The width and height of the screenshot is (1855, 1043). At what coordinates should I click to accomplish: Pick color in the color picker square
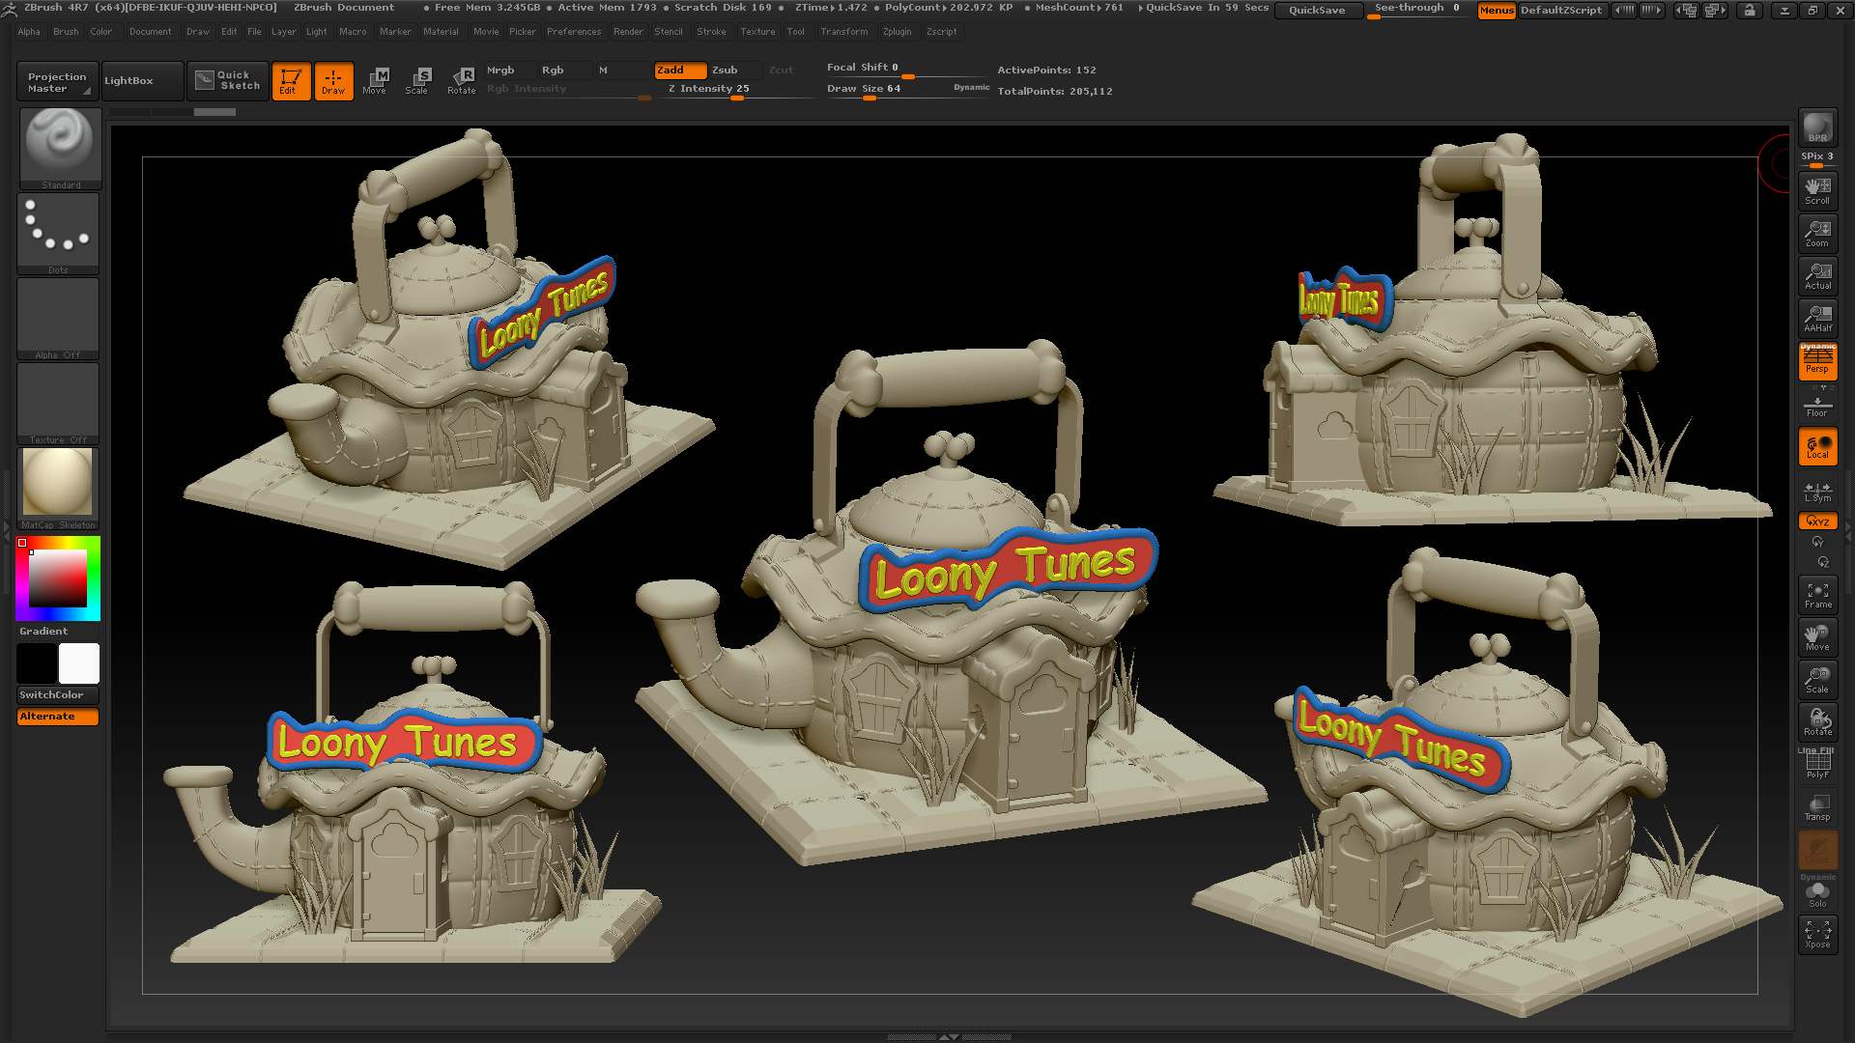(57, 578)
